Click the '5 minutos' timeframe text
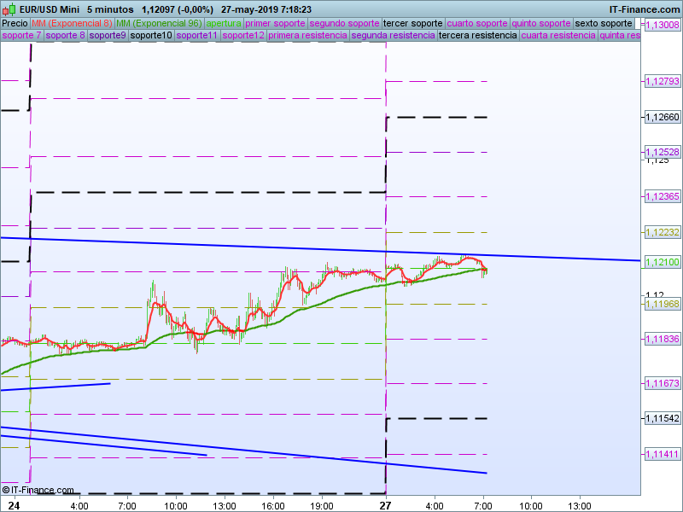683x512 pixels. pos(109,9)
